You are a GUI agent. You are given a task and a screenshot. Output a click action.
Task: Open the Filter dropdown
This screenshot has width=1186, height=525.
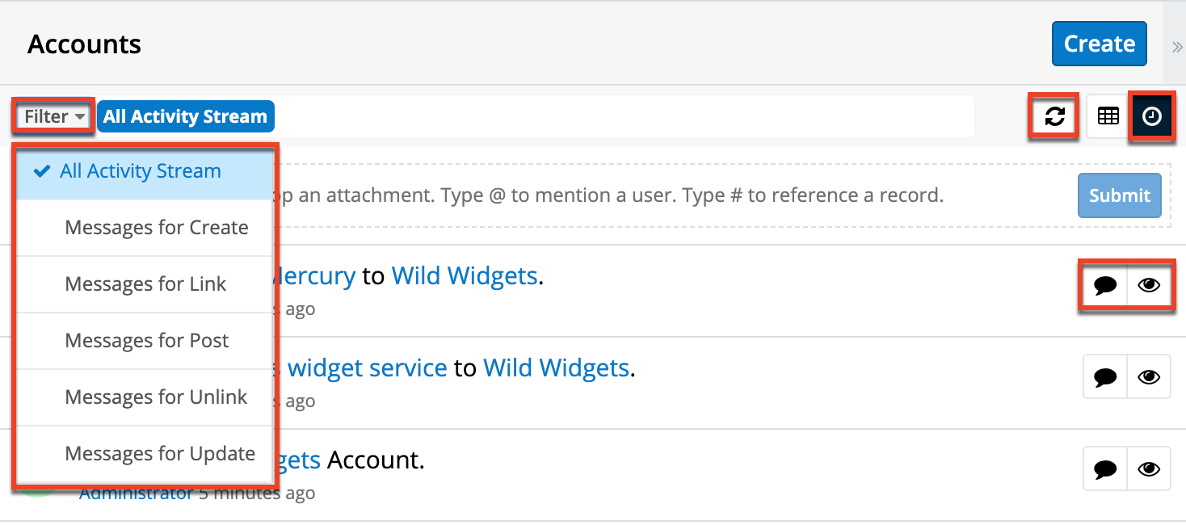coord(53,117)
